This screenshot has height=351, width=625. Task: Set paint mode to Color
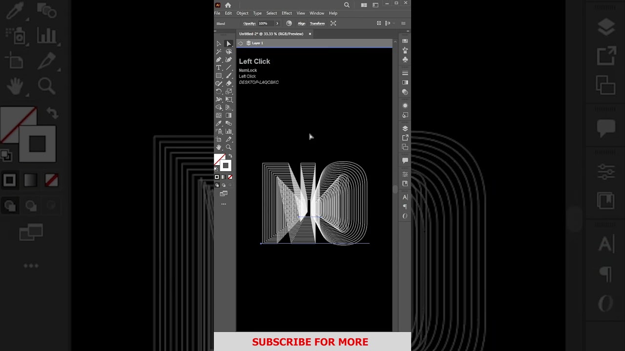[217, 177]
